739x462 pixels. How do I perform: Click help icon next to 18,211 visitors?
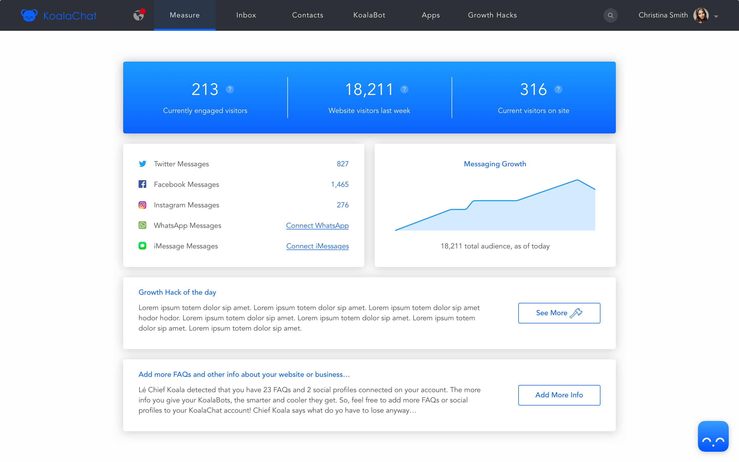tap(404, 89)
